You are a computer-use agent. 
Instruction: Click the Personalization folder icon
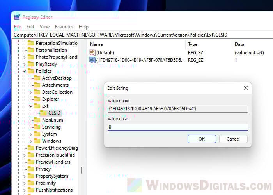click(31, 50)
